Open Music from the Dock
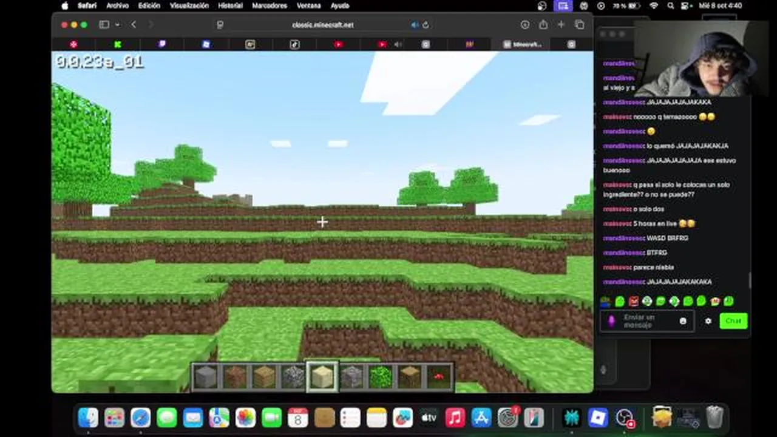The image size is (777, 437). (455, 418)
